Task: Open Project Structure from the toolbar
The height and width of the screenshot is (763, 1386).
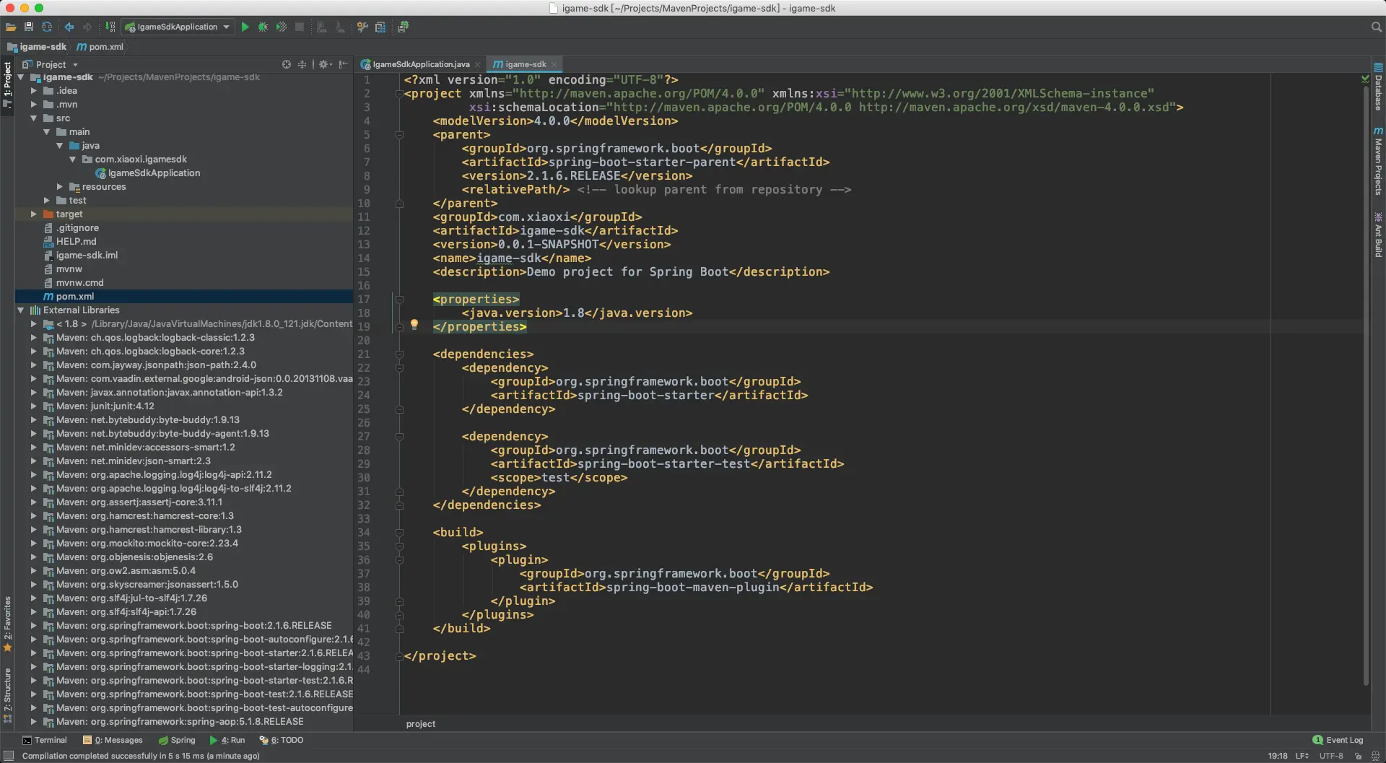Action: pos(380,27)
